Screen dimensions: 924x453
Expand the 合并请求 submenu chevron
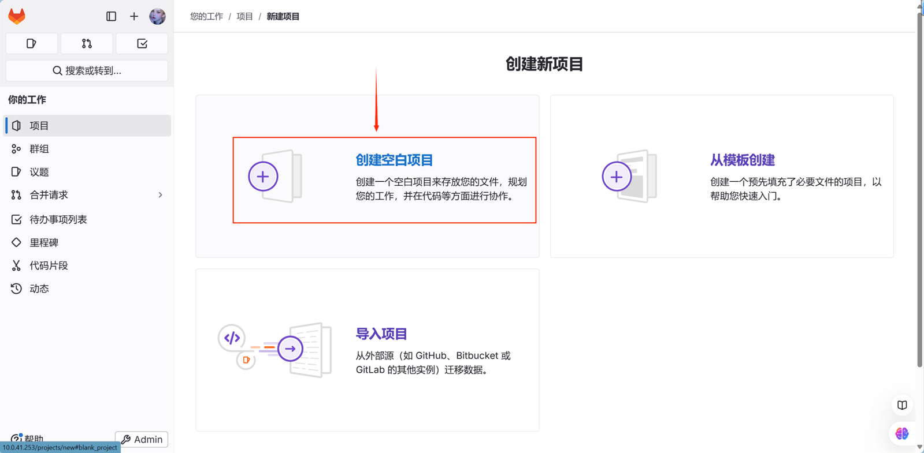pyautogui.click(x=161, y=195)
